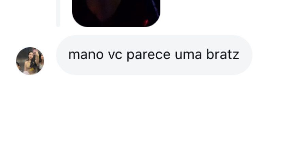Screen dimensions: 282x165
Task: Tap the yellow outfit in the avatar photo
Action: 31,67
